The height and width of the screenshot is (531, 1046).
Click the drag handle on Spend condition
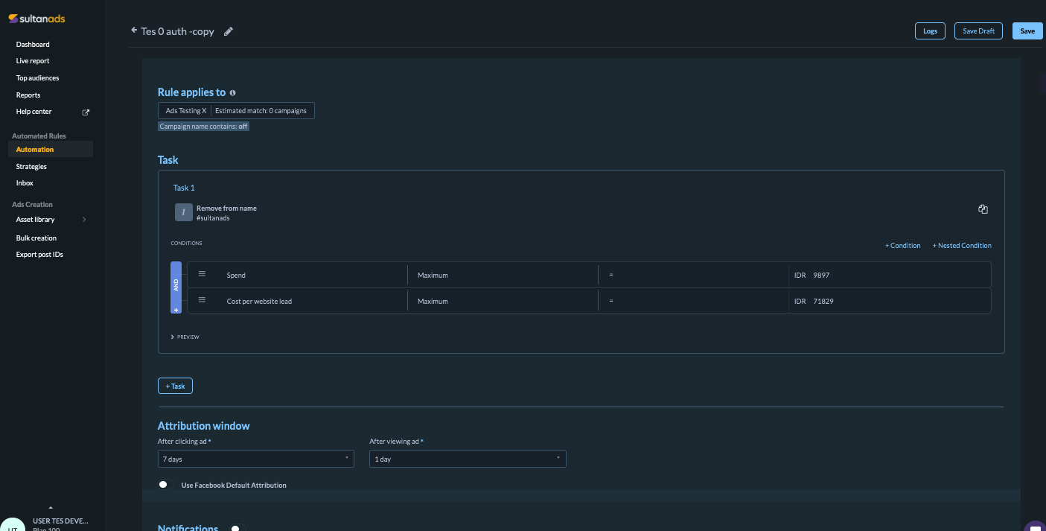pos(202,274)
